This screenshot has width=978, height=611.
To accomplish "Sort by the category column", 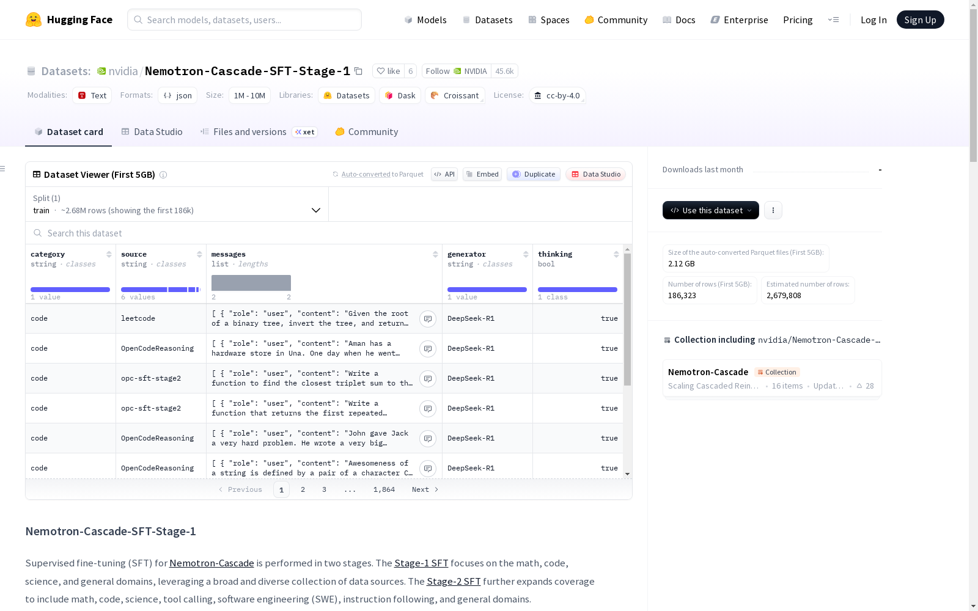I will pyautogui.click(x=109, y=254).
